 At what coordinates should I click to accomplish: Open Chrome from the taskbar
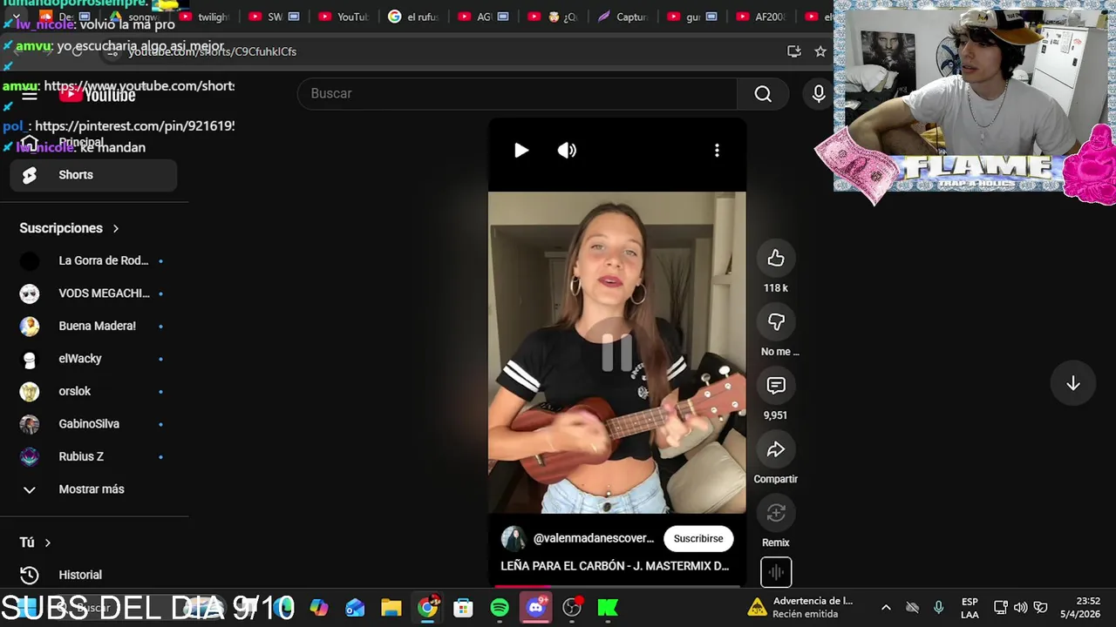(x=427, y=608)
